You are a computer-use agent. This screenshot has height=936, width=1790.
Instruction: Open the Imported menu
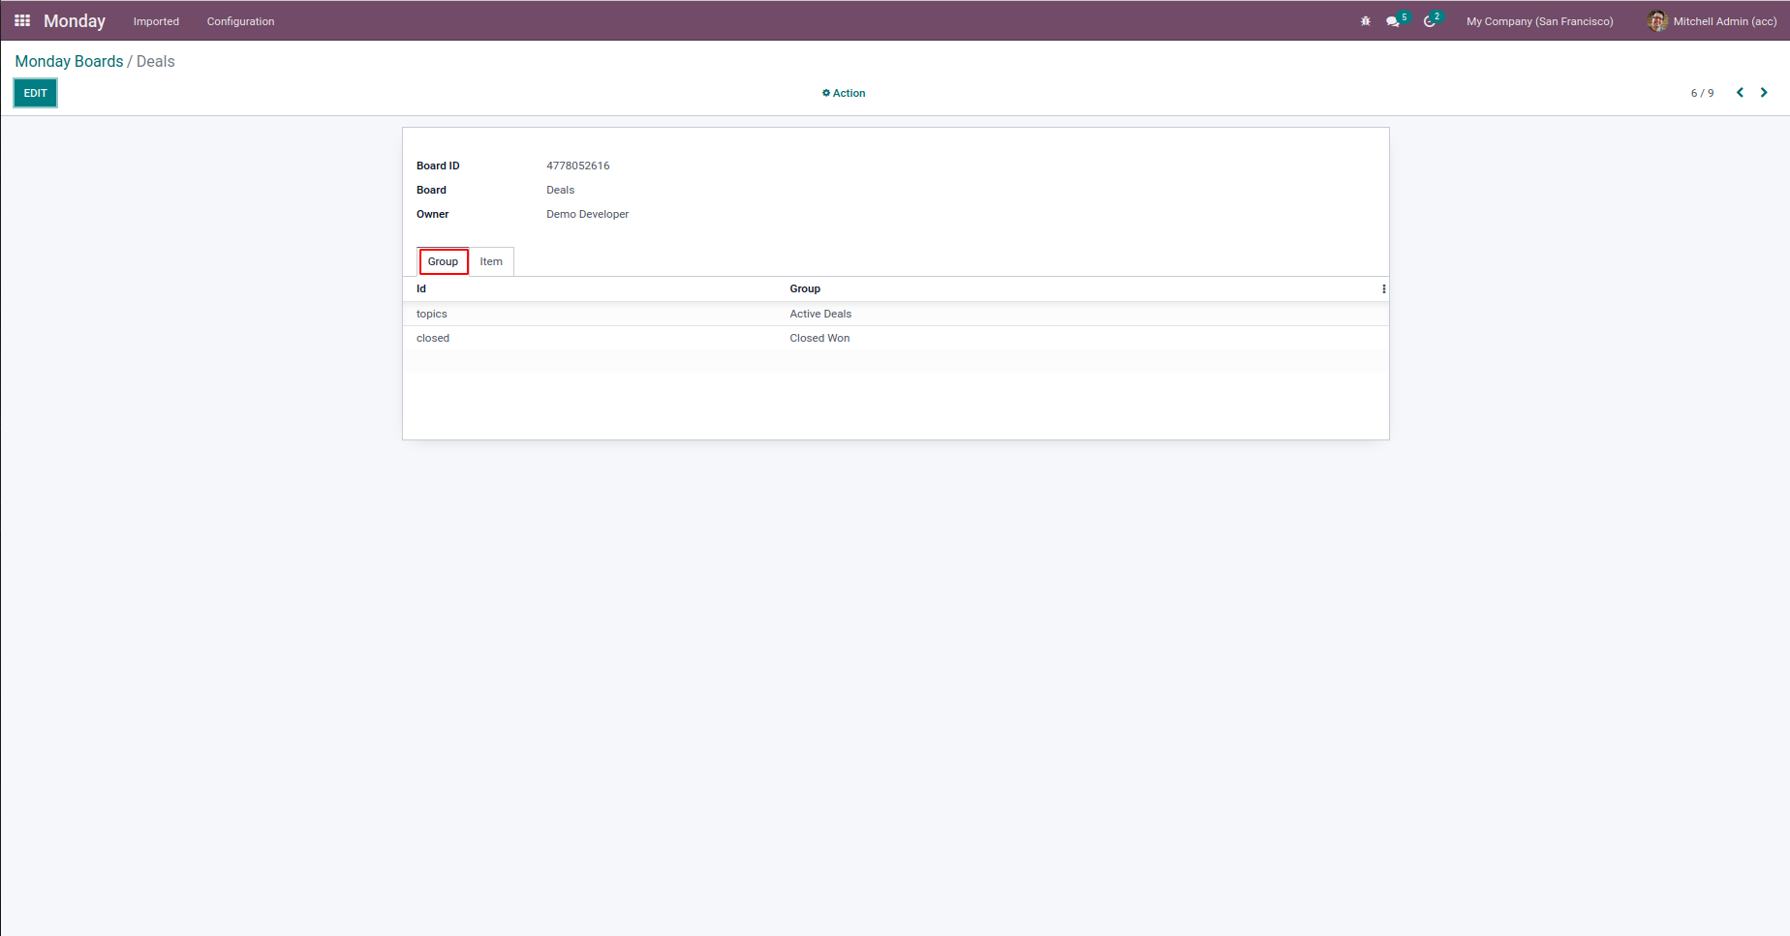click(156, 21)
